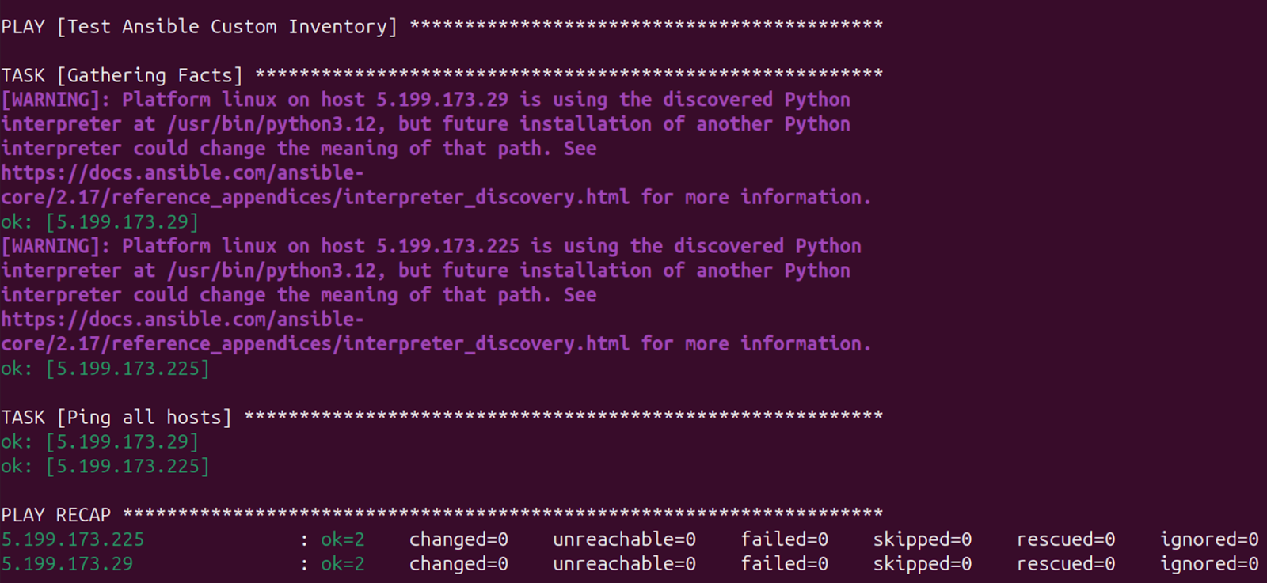Click skipped=0 in the 5.199.173.29 recap row
The height and width of the screenshot is (583, 1267).
pyautogui.click(x=922, y=565)
